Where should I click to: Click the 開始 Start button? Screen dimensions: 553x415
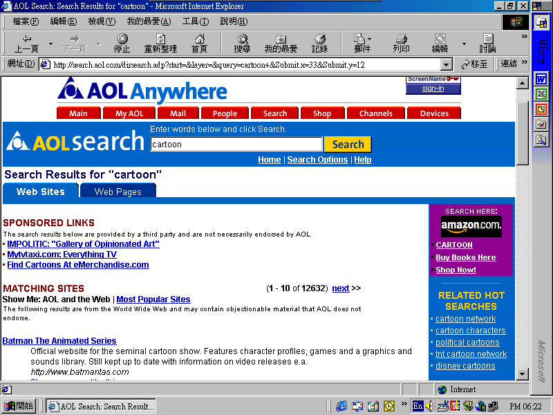[19, 406]
